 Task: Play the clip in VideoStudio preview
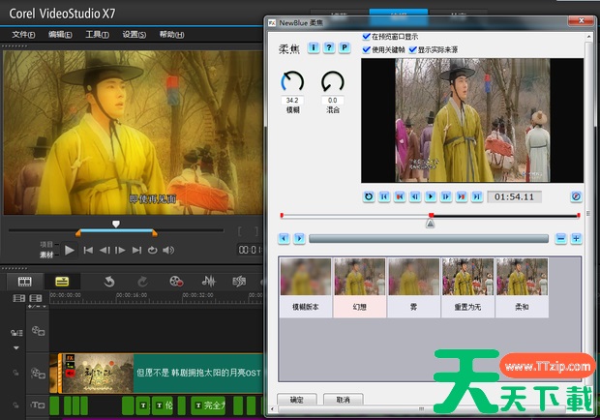point(70,251)
